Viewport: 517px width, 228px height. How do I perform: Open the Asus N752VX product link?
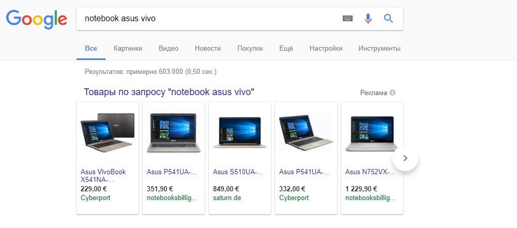tap(370, 172)
